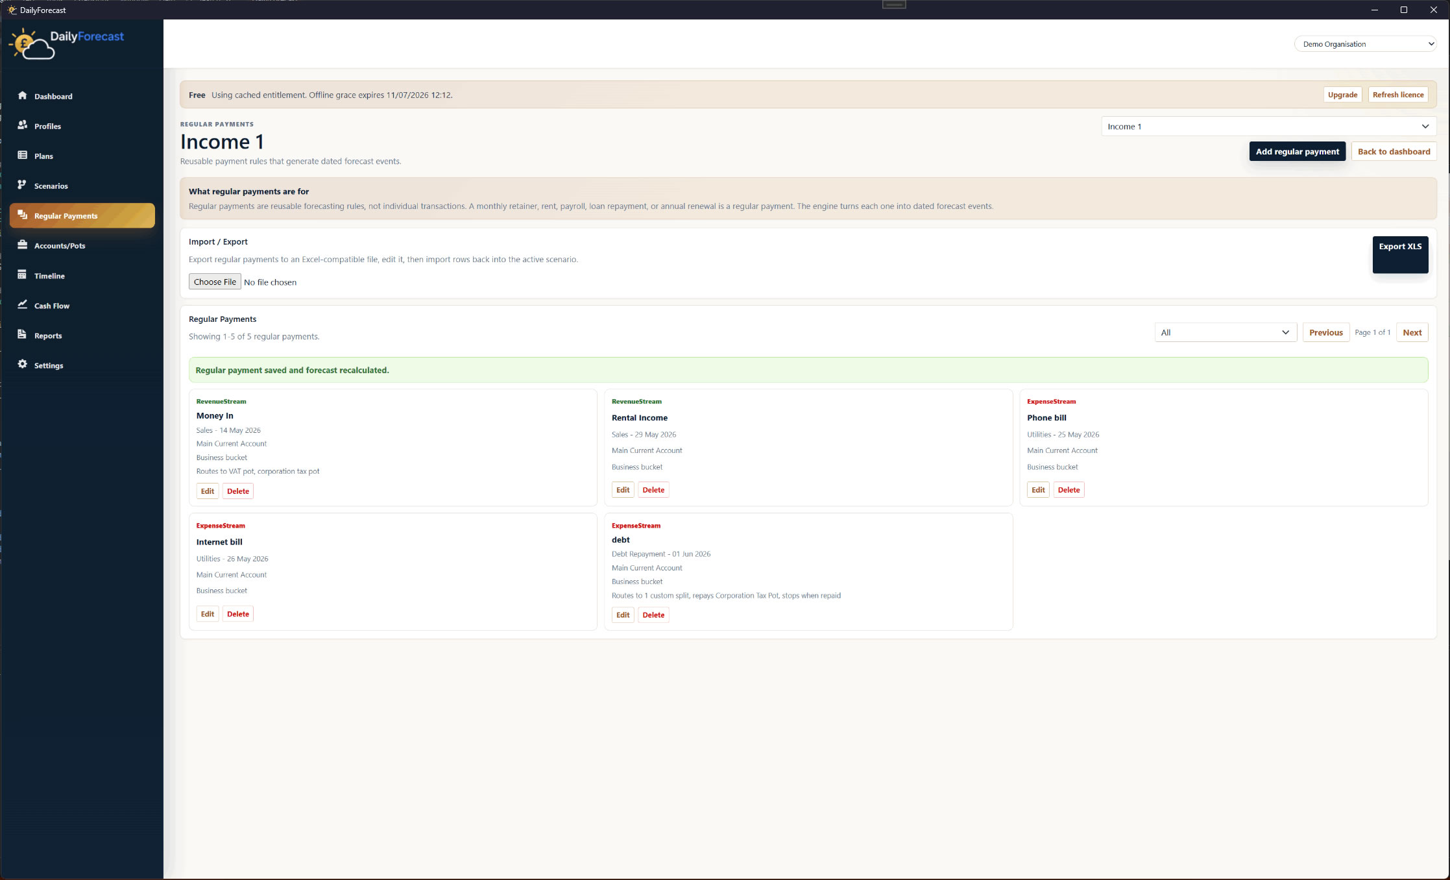Click the Plans list icon

click(x=23, y=155)
